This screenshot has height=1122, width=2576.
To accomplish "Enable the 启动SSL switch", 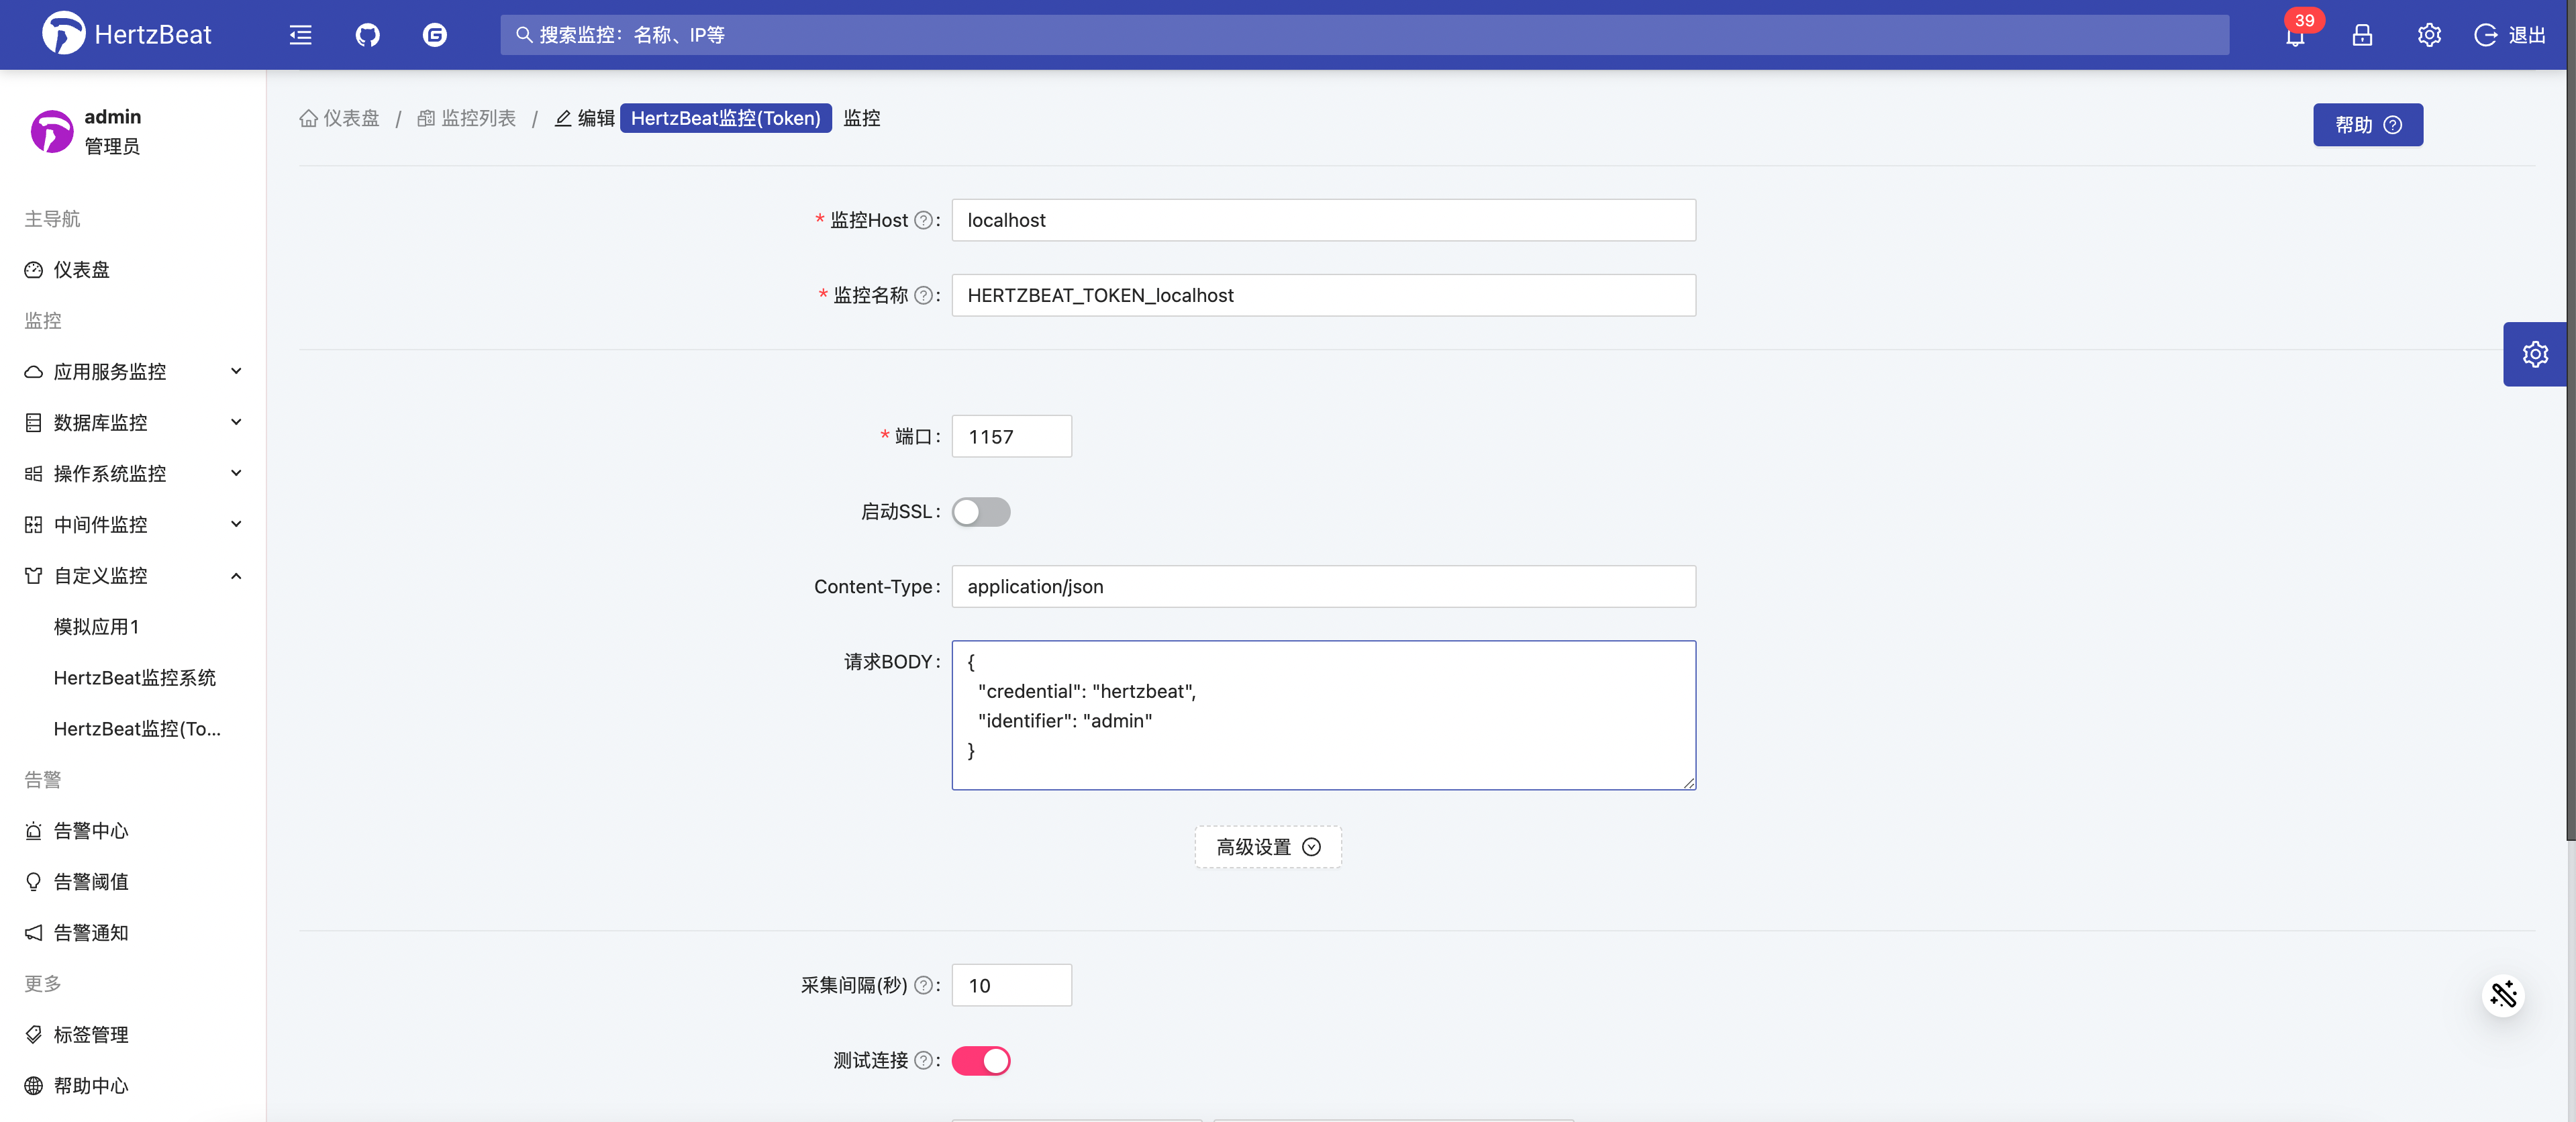I will click(980, 512).
